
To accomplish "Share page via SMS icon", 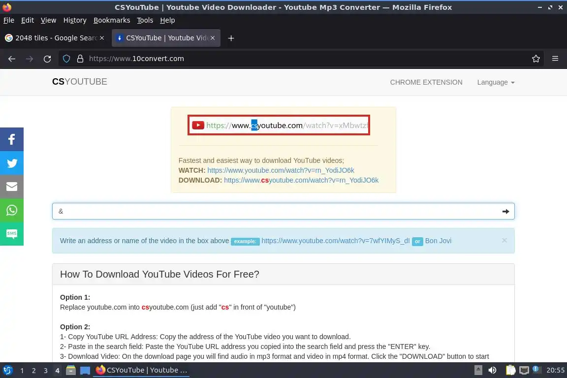I will click(x=12, y=234).
